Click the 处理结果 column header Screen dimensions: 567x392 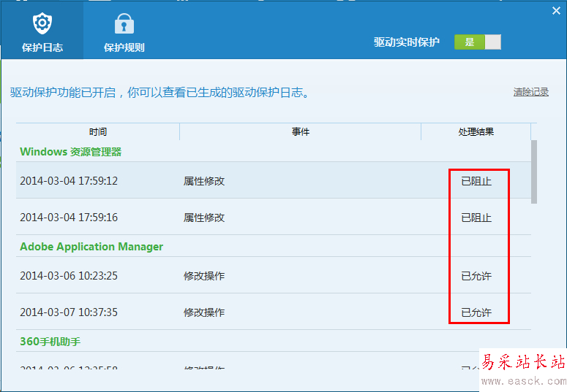pyautogui.click(x=476, y=131)
